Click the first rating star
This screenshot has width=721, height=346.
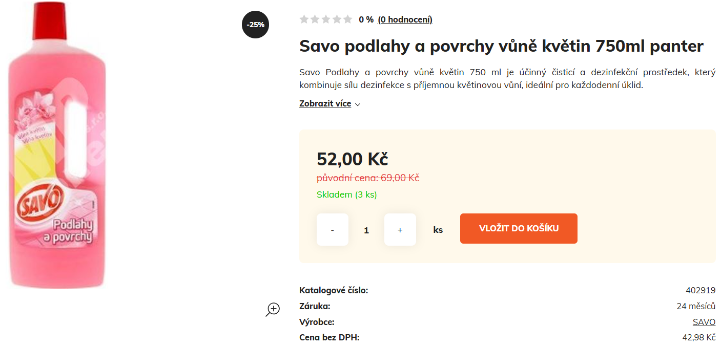[x=304, y=19]
